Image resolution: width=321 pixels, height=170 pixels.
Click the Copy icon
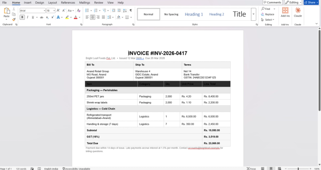(x=14, y=14)
